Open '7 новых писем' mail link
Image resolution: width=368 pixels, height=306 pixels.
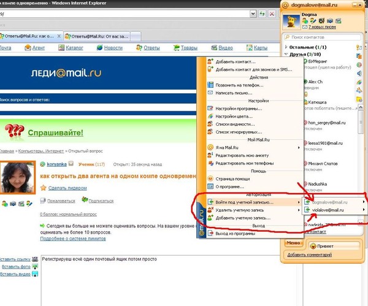click(322, 27)
